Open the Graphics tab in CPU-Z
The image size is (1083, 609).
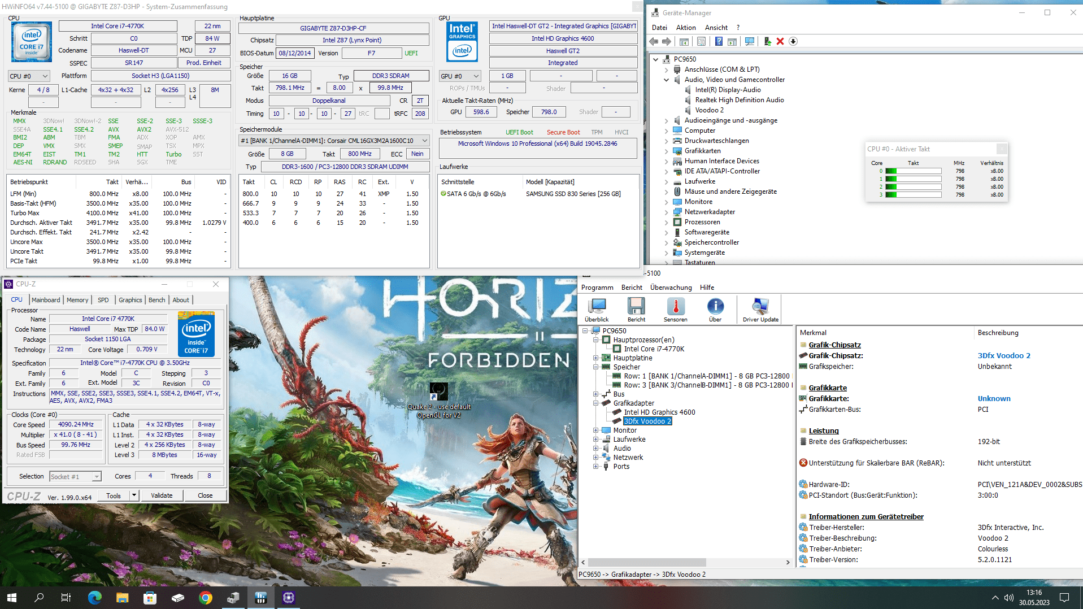131,300
